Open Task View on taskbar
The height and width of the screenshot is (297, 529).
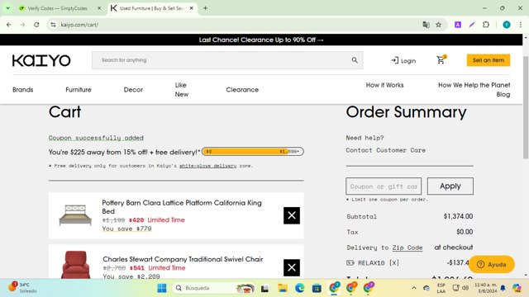[x=264, y=288]
